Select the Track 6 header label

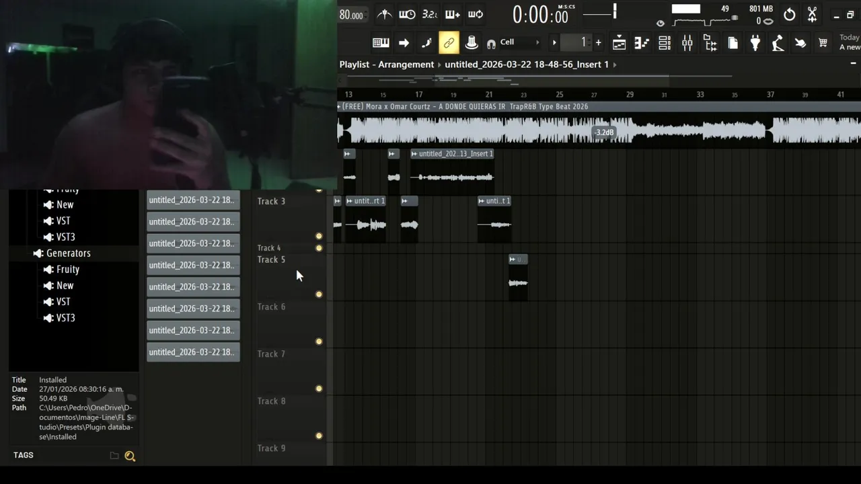point(271,307)
